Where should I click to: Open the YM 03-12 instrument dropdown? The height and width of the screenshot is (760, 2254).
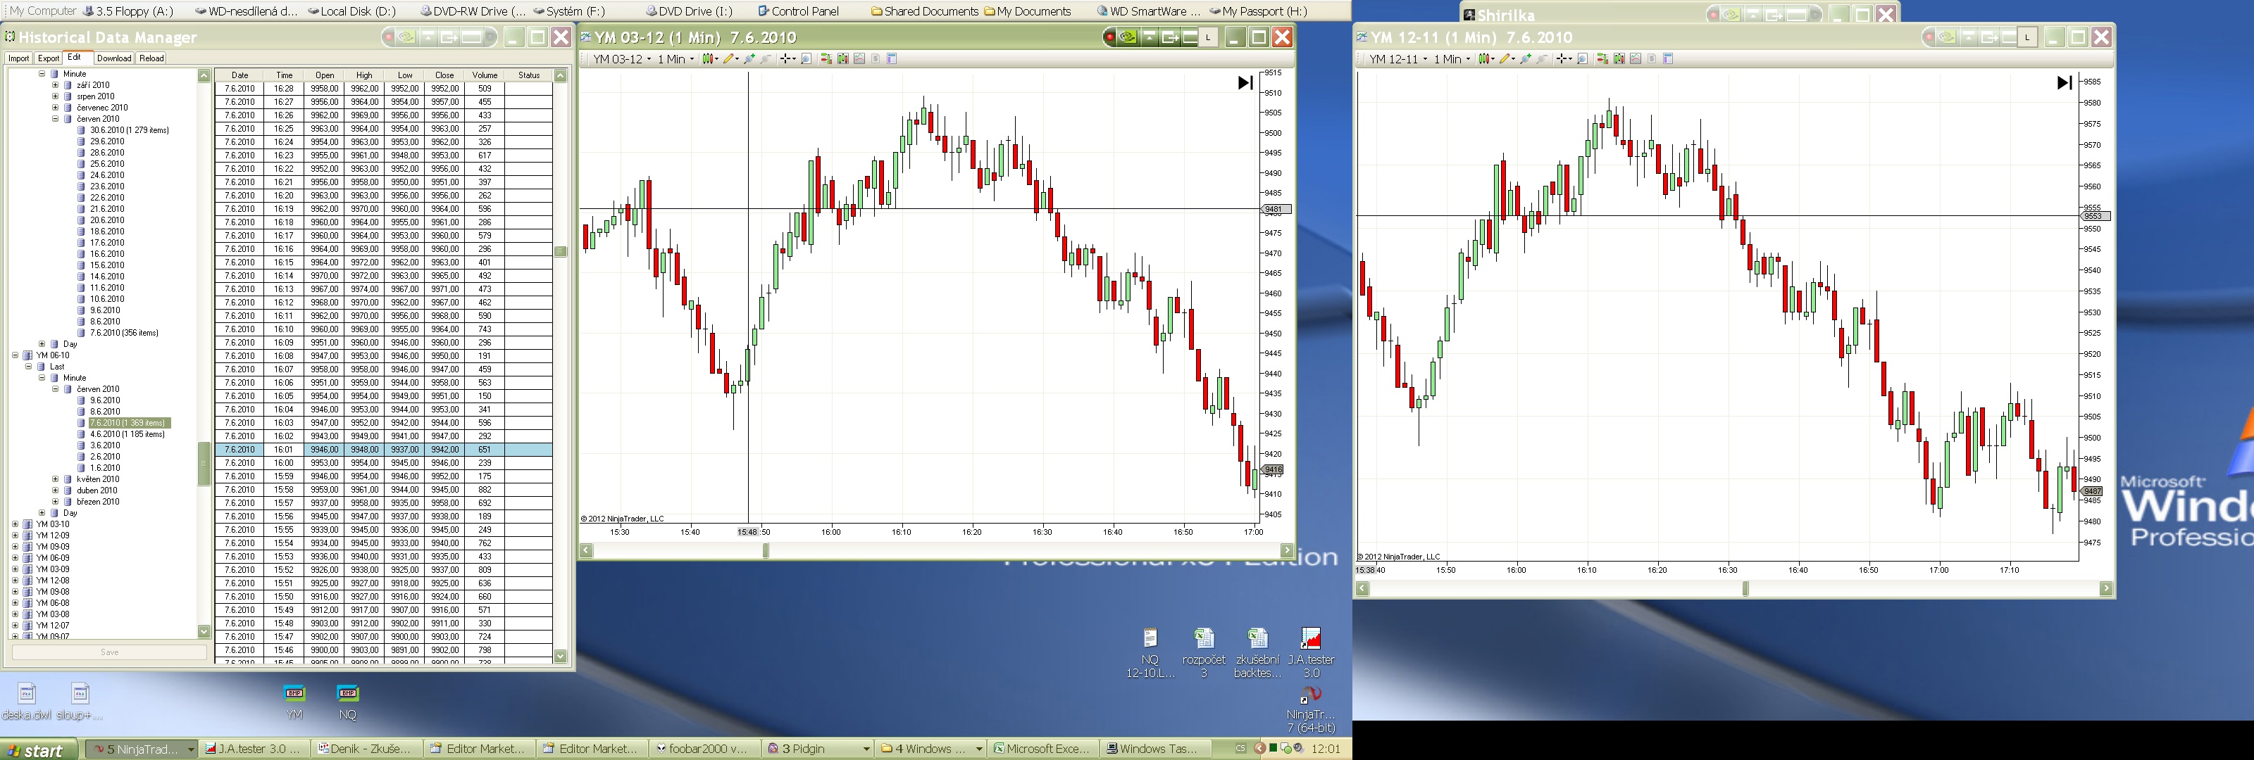[x=621, y=58]
